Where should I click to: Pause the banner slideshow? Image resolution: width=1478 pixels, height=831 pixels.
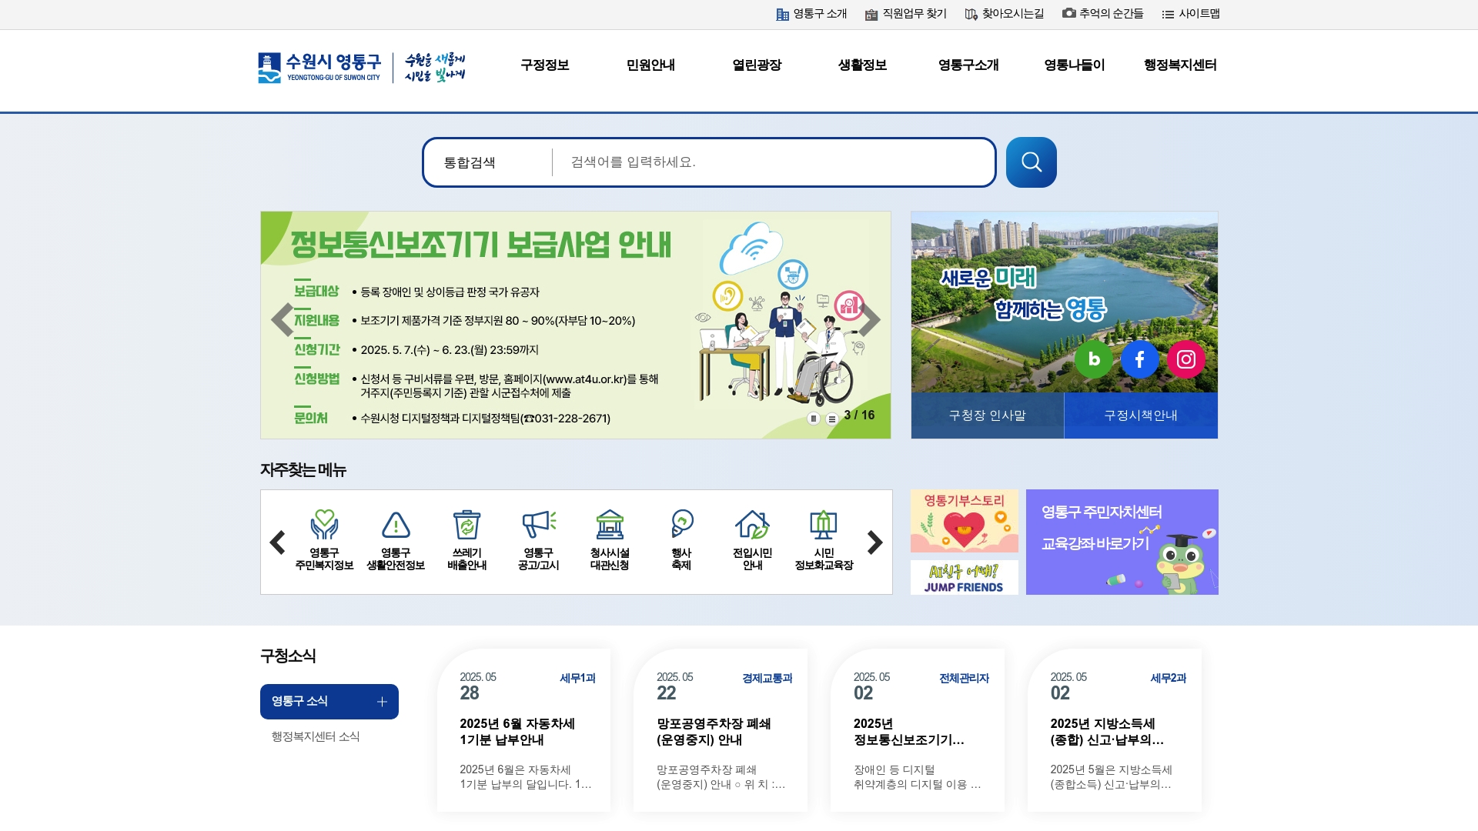click(x=814, y=419)
